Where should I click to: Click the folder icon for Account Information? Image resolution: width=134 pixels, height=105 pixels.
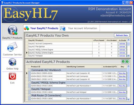(x=63, y=28)
